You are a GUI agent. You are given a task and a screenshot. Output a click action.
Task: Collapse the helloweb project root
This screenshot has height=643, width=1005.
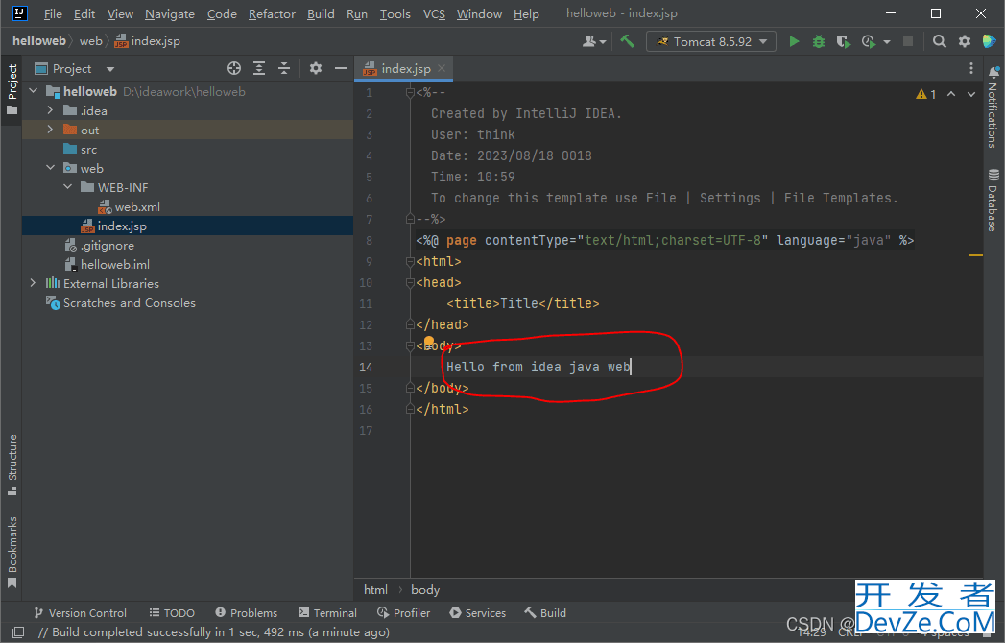pos(34,92)
